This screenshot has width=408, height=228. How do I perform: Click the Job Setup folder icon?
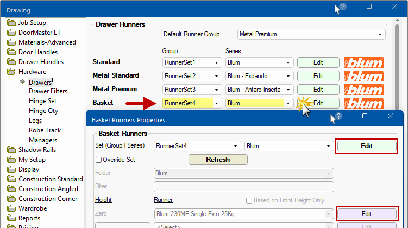point(12,23)
